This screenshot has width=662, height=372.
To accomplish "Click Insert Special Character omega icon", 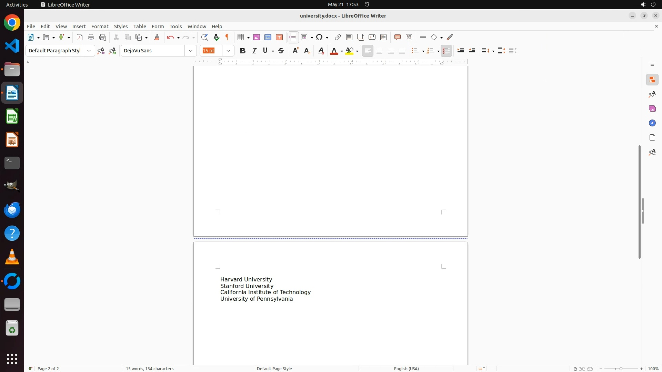I will tap(319, 38).
